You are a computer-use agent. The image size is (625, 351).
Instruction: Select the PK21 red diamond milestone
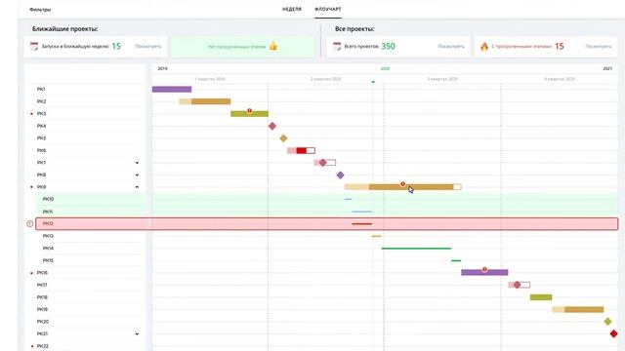pyautogui.click(x=614, y=333)
